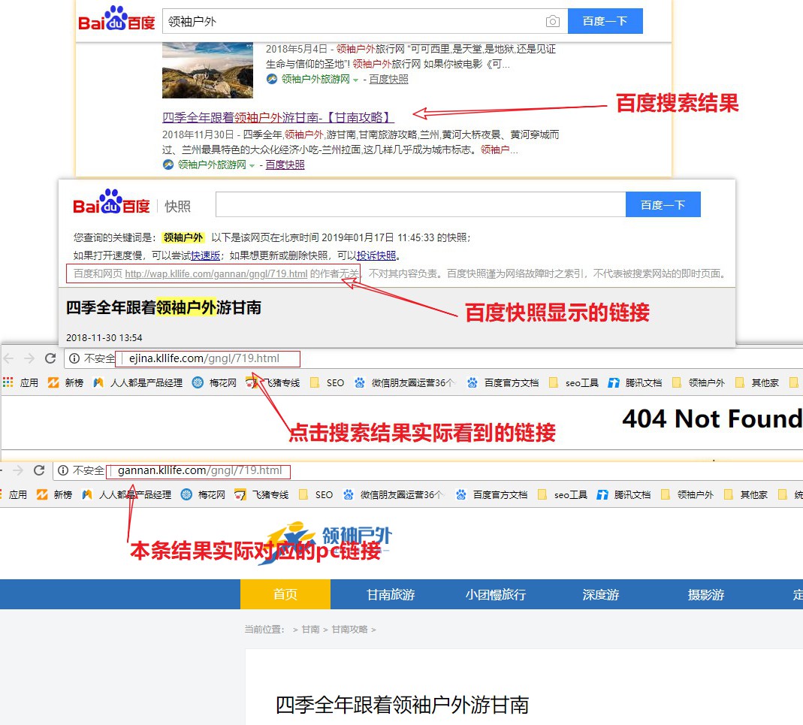Expand the 其他家 bookmarks folder
The image size is (803, 725).
(761, 382)
